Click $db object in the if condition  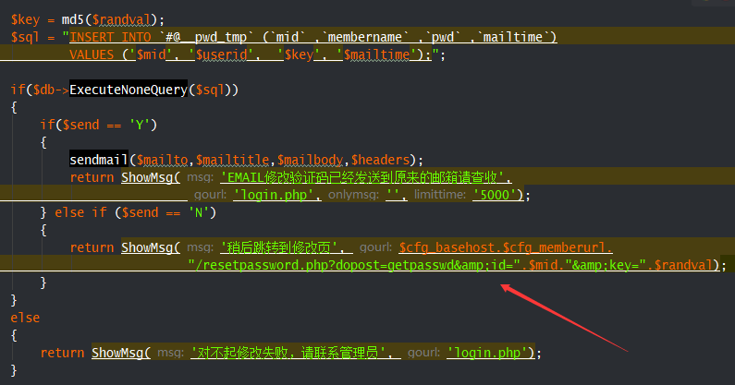coord(43,90)
